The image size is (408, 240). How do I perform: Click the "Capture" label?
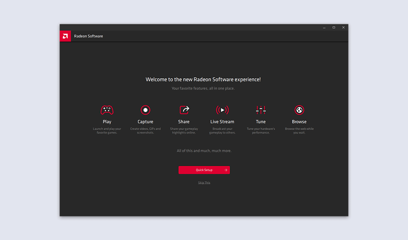click(x=146, y=121)
